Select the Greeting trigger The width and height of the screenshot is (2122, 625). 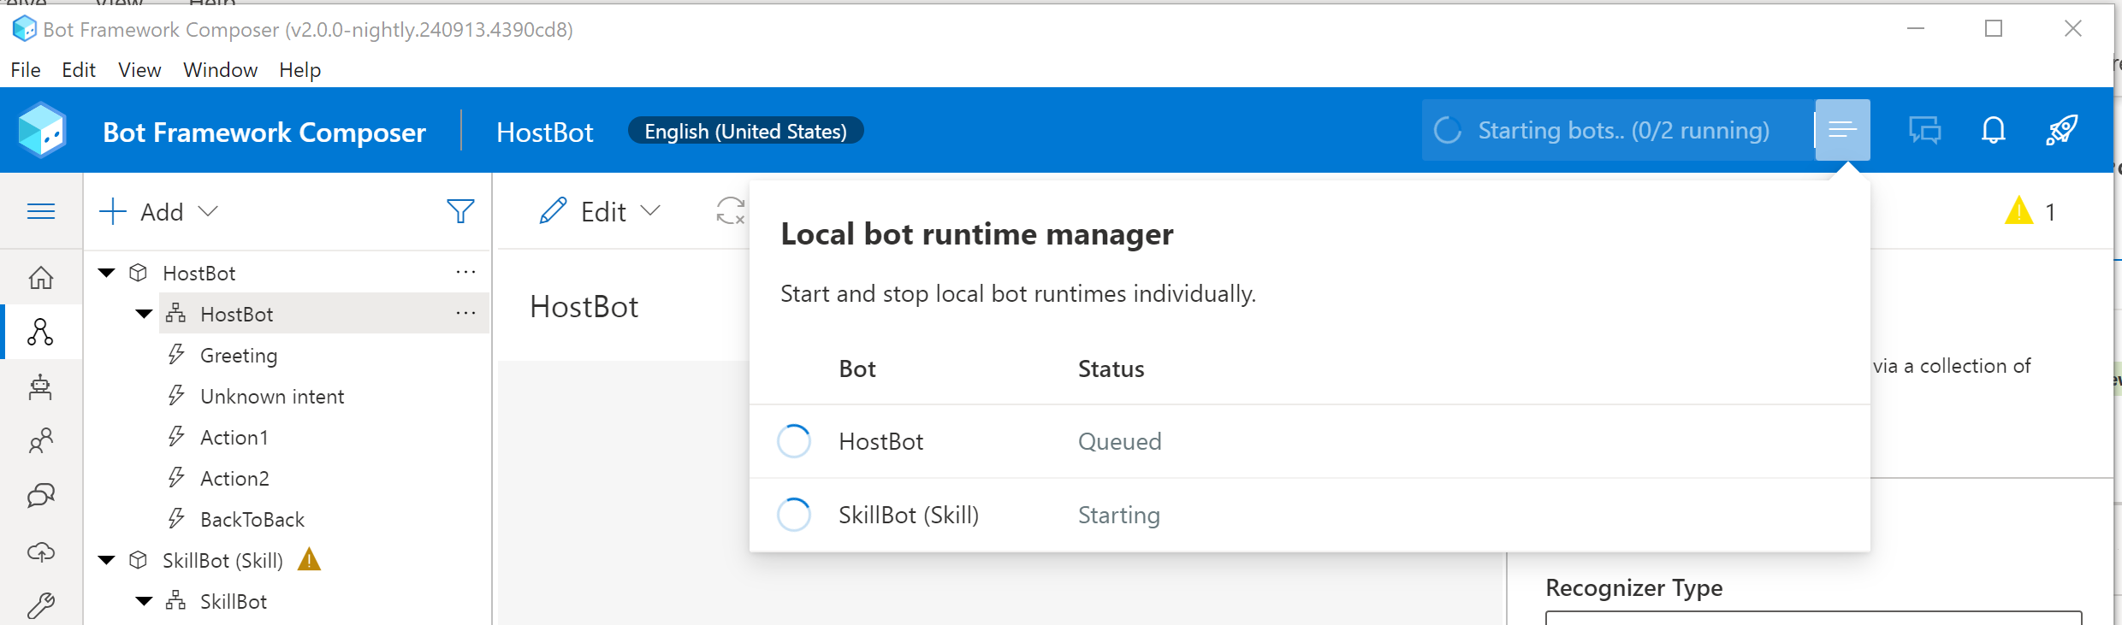click(239, 355)
